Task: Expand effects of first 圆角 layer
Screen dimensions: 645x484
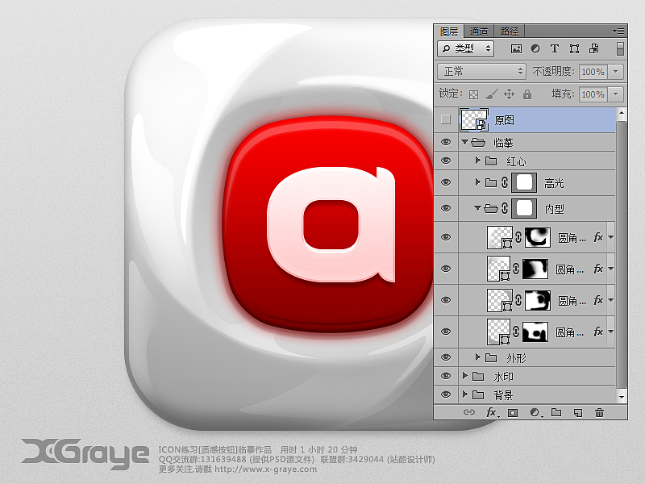Action: coord(611,237)
